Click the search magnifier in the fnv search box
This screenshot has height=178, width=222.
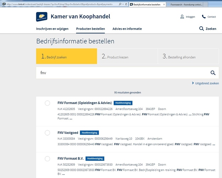[x=213, y=73]
